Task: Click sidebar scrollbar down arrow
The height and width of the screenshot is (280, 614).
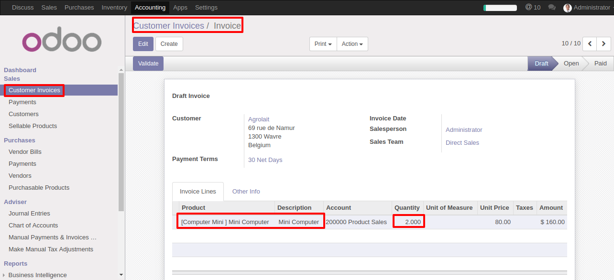Action: (121, 275)
